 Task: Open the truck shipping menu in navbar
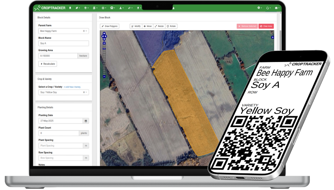[x=112, y=8]
